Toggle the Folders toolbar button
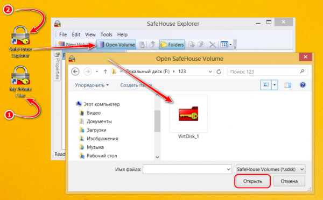 click(172, 45)
